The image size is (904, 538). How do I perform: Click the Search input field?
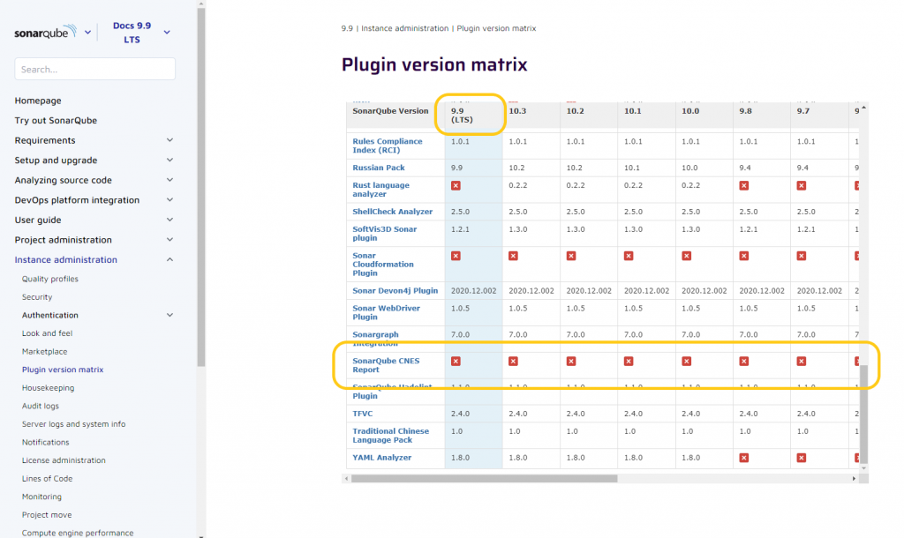point(94,69)
